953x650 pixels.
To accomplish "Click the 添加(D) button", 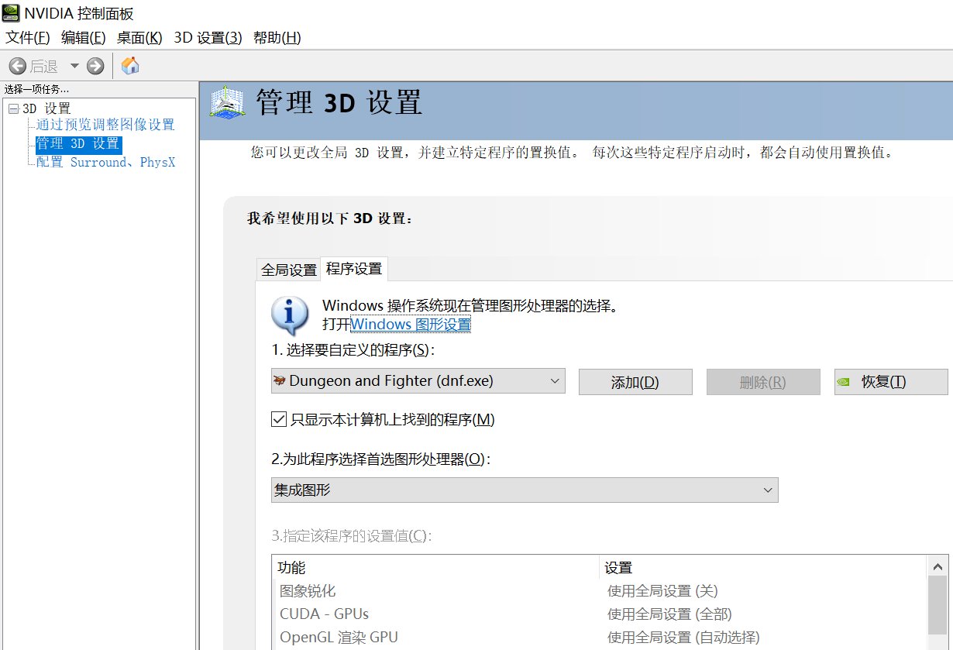I will (635, 382).
